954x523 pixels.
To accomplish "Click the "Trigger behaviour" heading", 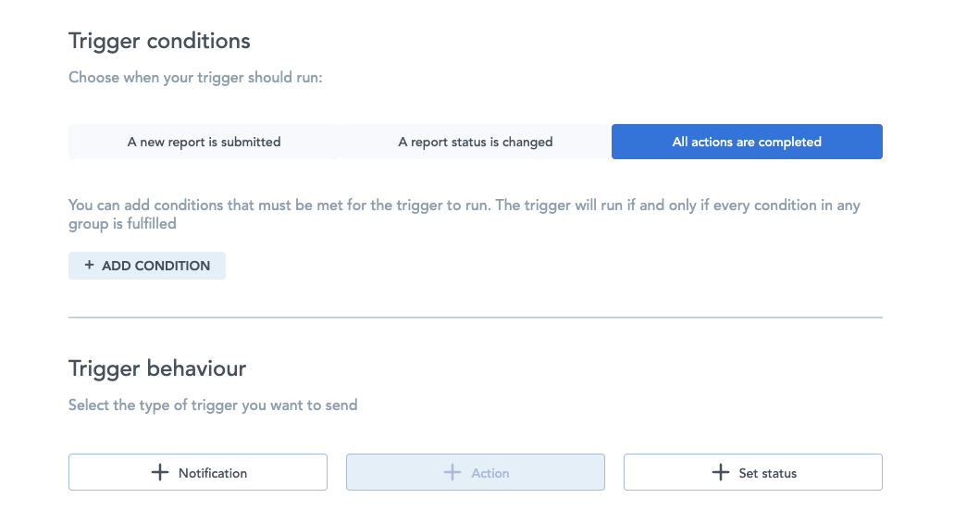I will coord(157,368).
